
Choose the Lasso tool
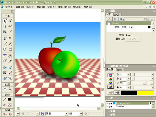10,26
